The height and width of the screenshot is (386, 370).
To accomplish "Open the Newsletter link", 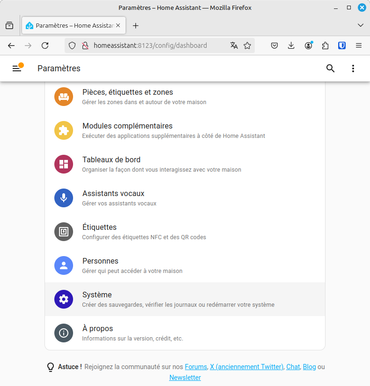I will tap(185, 378).
